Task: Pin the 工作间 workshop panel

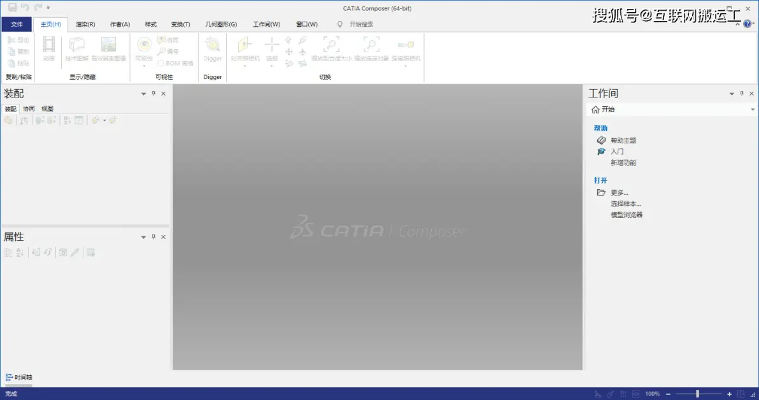Action: [x=742, y=94]
